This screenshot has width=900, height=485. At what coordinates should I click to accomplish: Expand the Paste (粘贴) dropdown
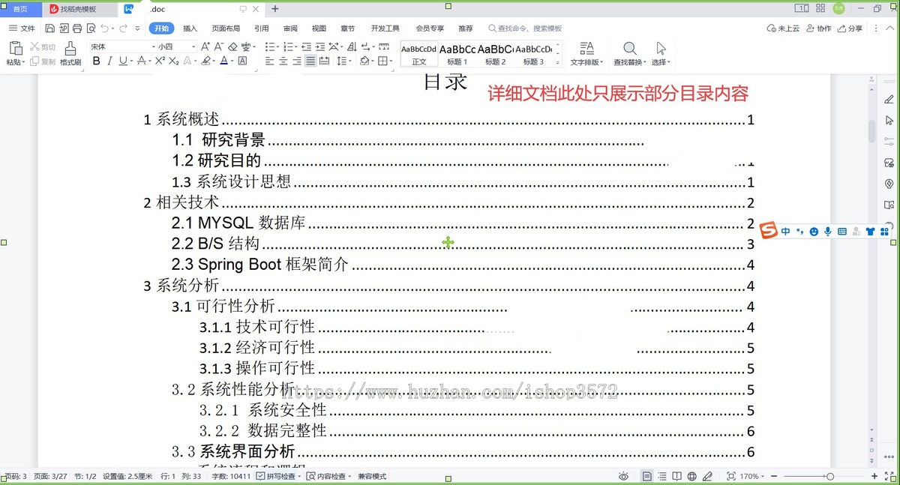point(15,63)
